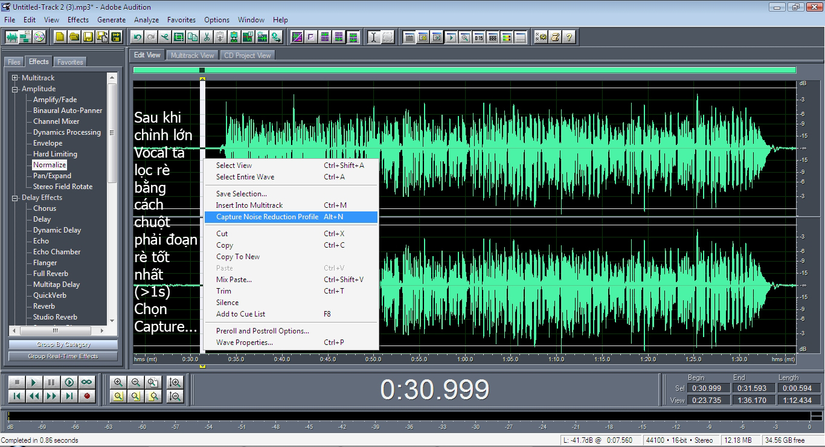Go to end with transport button
This screenshot has width=825, height=447.
(69, 396)
